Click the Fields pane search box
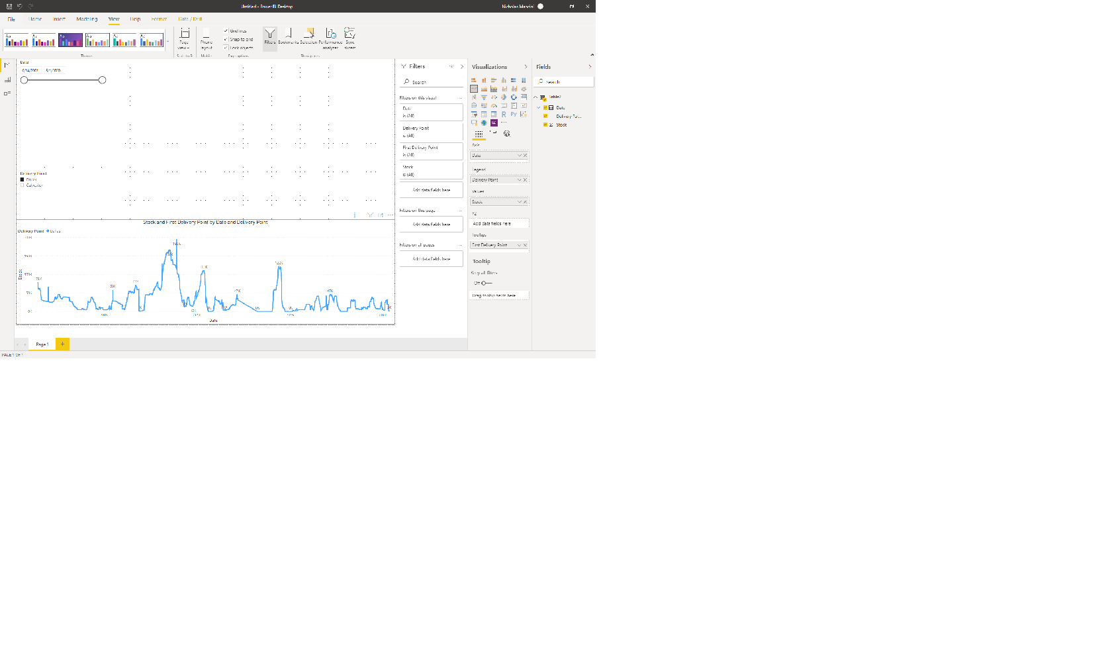 coord(564,81)
